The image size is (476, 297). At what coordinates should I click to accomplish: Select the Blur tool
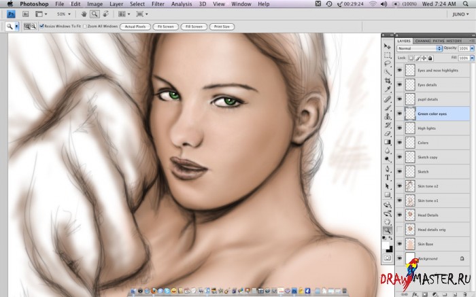[388, 150]
